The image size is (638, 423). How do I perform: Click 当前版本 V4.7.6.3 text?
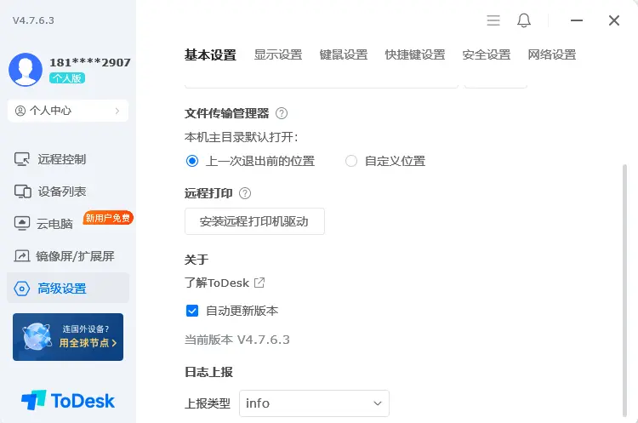[237, 340]
